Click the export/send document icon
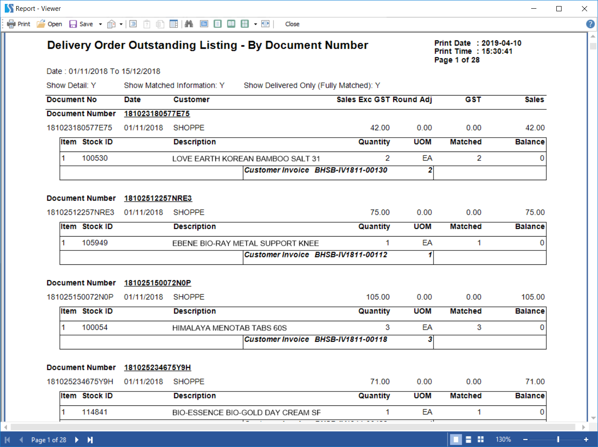This screenshot has height=447, width=598. pyautogui.click(x=112, y=24)
